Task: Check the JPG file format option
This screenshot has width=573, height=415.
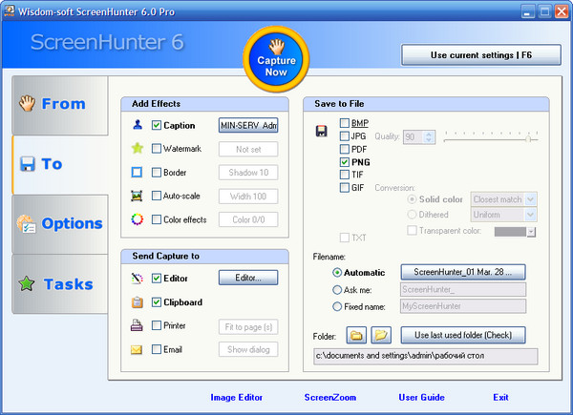Action: click(x=345, y=136)
